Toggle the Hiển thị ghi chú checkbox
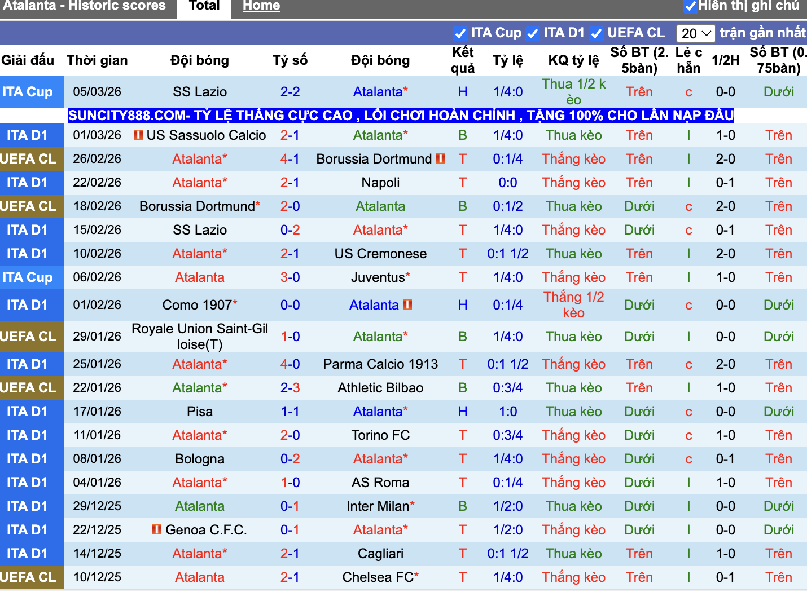 coord(690,6)
